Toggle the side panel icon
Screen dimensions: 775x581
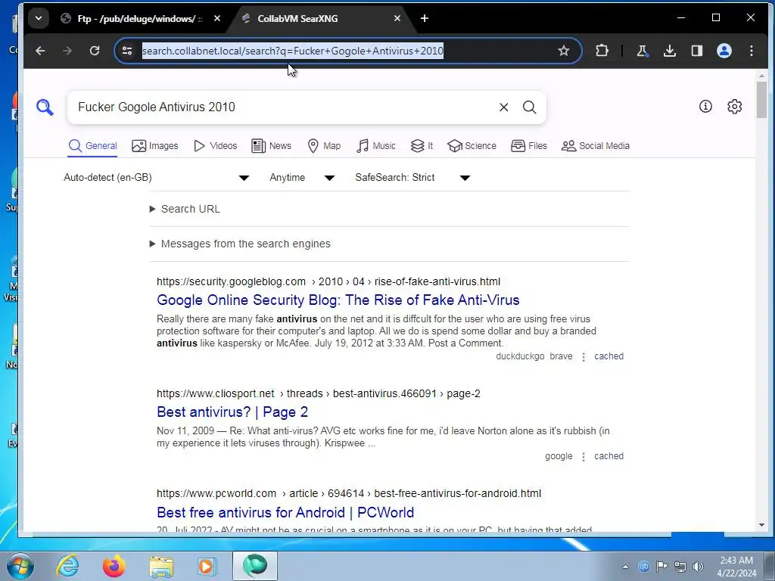click(697, 51)
